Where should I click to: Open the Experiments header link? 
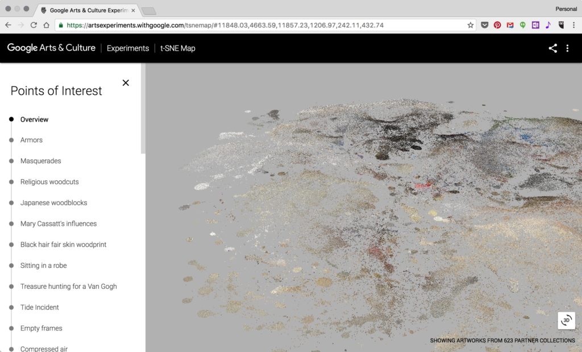128,48
